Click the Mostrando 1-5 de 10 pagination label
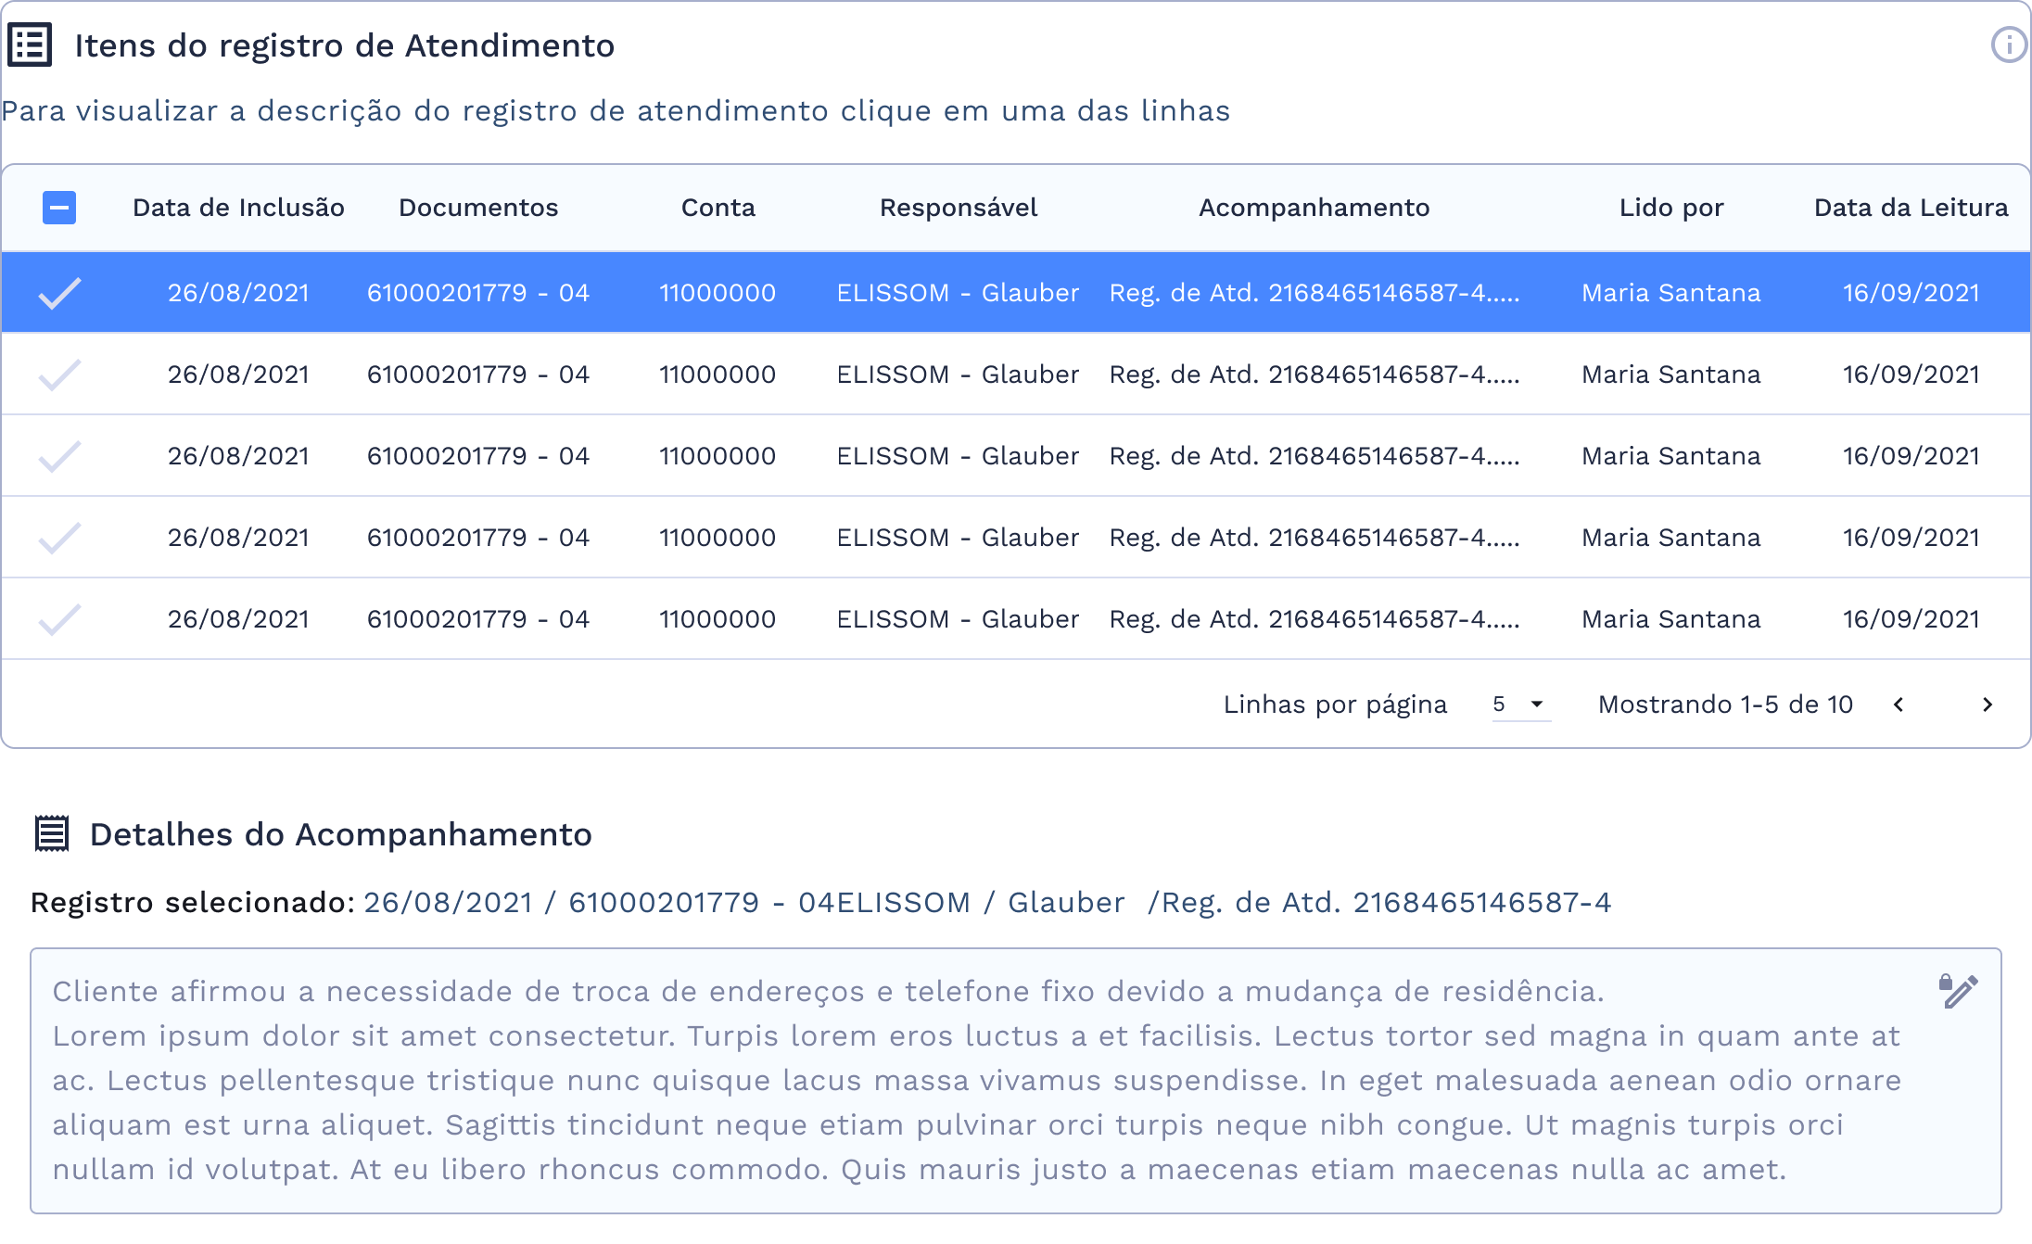 (1724, 705)
